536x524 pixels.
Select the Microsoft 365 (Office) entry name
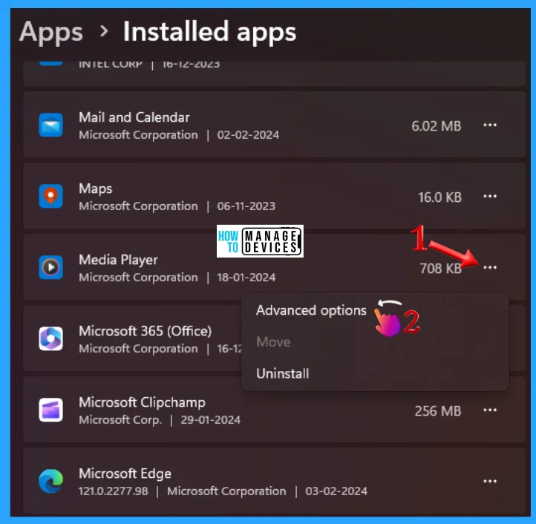(146, 331)
